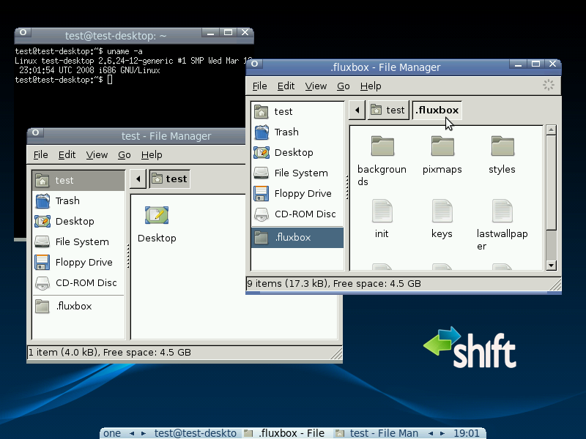Open the pixmaps folder

(x=442, y=146)
